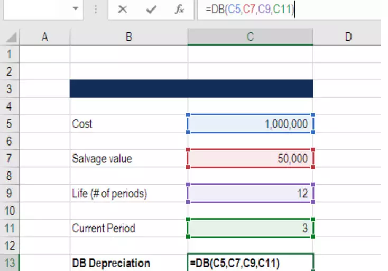Image resolution: width=388 pixels, height=271 pixels.
Task: Click cell containing 1,000,000
Action: tap(250, 124)
